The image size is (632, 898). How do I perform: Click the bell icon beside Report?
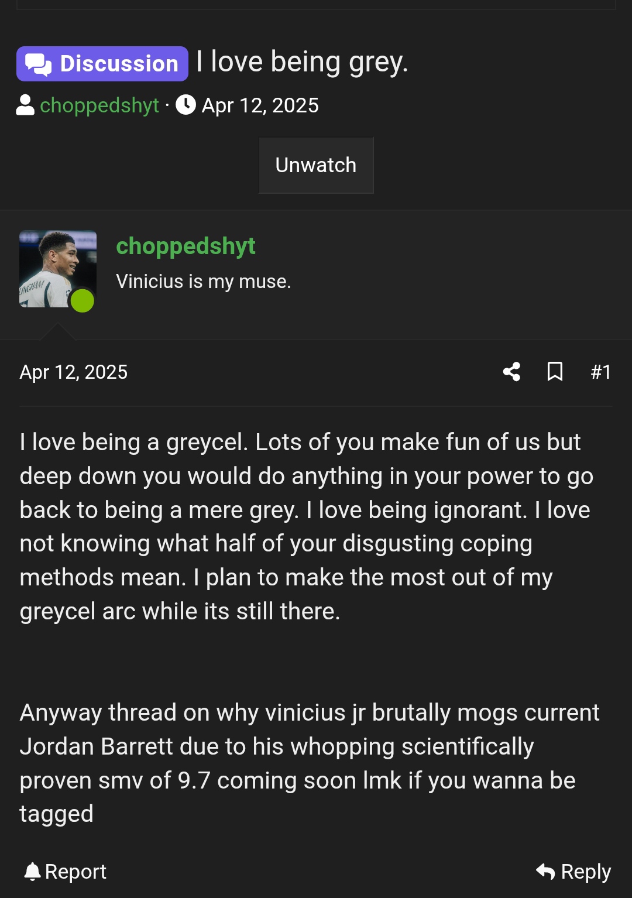(x=33, y=872)
